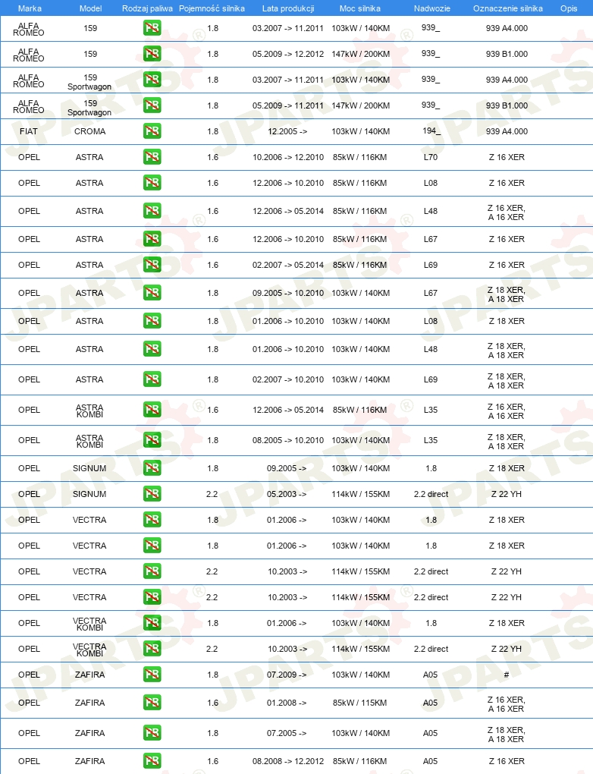Click date 07.2009 -> in Zafira row
The height and width of the screenshot is (774, 593).
click(287, 675)
